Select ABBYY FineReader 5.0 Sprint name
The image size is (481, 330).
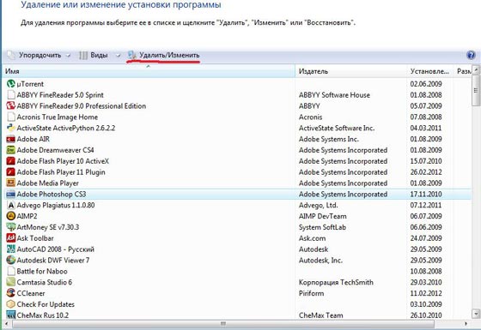60,95
